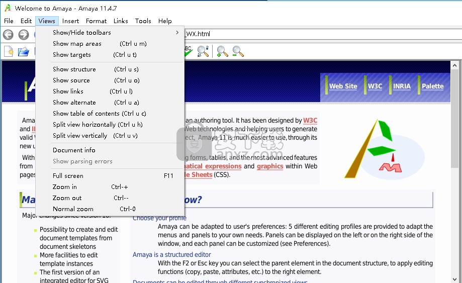
Task: Click the Palette link
Action: 432,86
